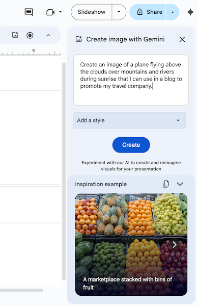
Task: Click inside the image prompt text box
Action: click(131, 80)
